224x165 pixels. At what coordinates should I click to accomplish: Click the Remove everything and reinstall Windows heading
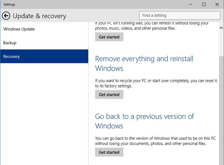[144, 63]
